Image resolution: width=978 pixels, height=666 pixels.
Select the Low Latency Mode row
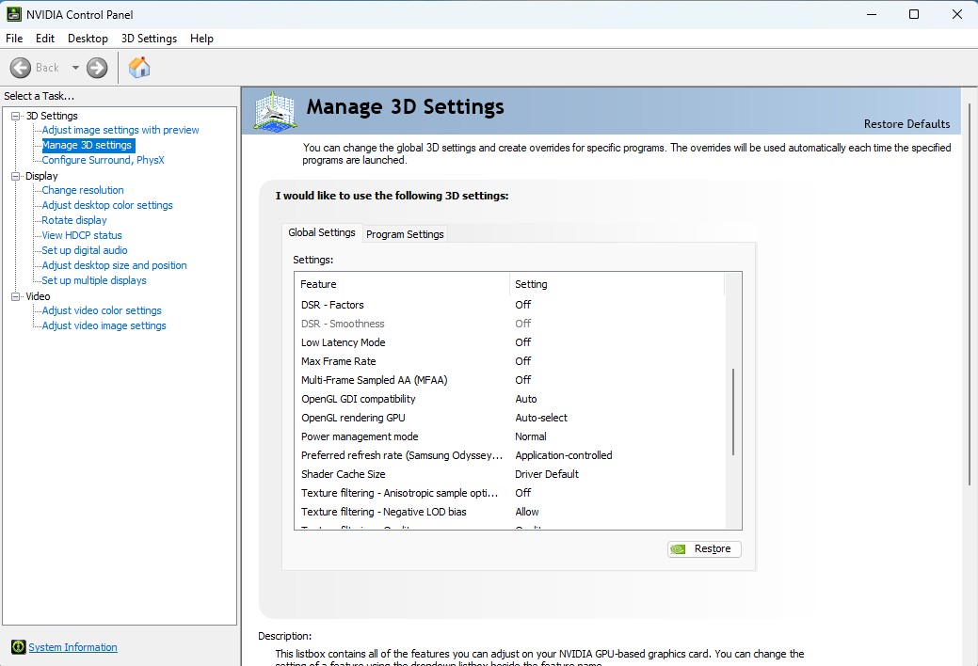click(x=509, y=341)
